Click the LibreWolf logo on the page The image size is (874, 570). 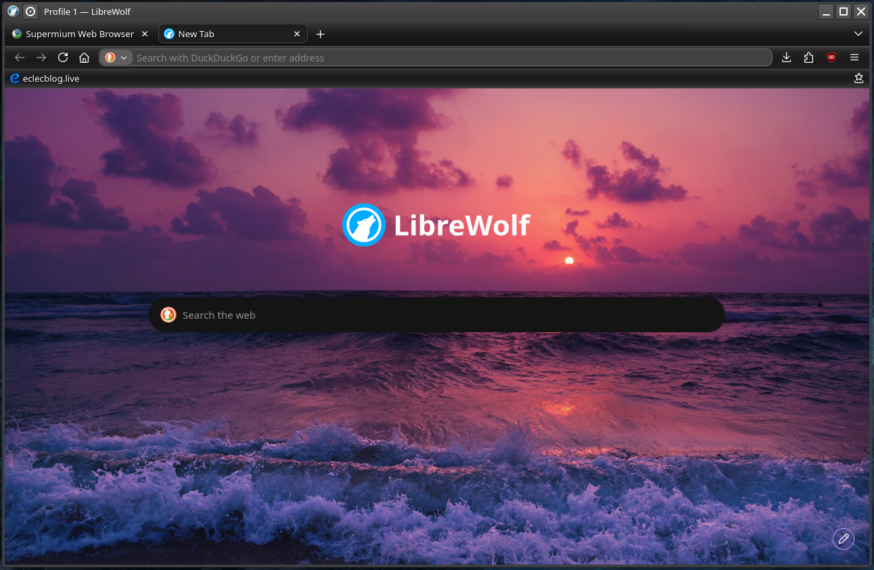pos(436,225)
